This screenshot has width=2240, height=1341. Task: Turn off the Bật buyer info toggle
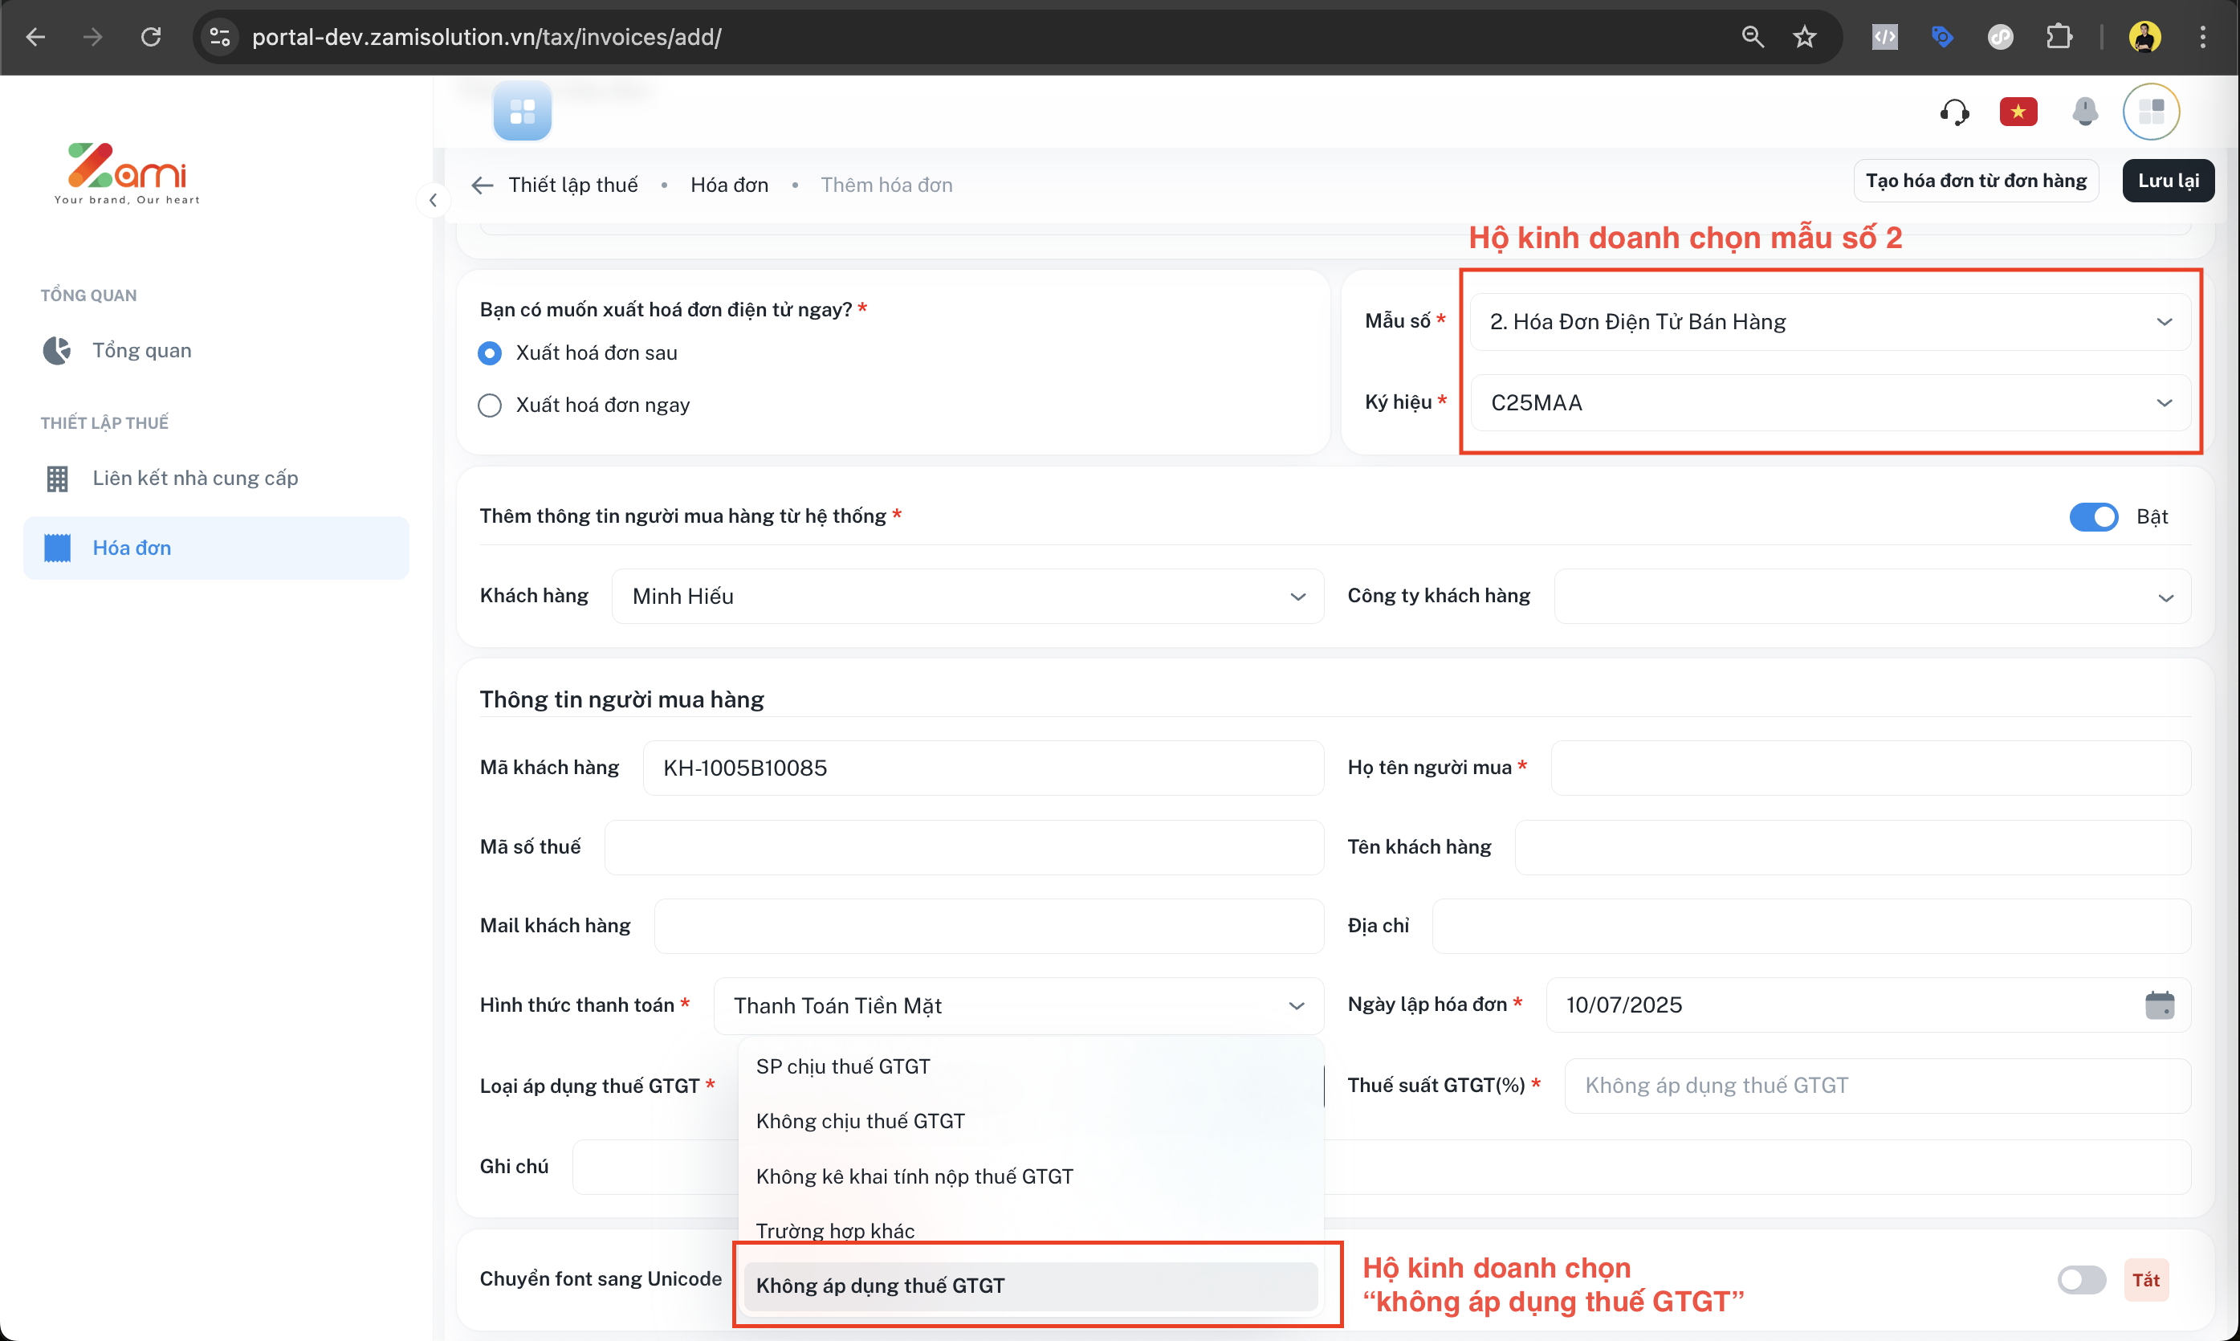(x=2093, y=517)
